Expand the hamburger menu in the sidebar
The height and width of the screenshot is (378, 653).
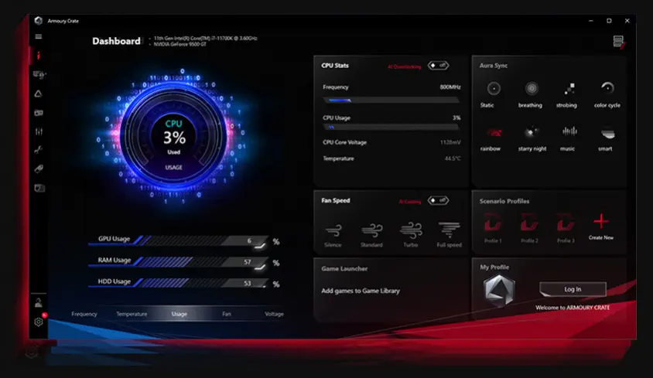click(39, 36)
